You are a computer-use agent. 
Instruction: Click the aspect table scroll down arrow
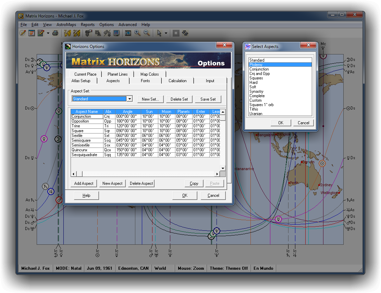223,168
